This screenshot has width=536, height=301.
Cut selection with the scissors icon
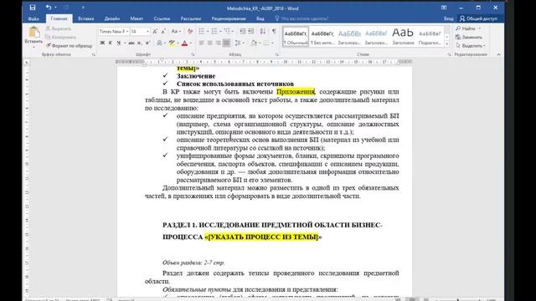pyautogui.click(x=49, y=28)
